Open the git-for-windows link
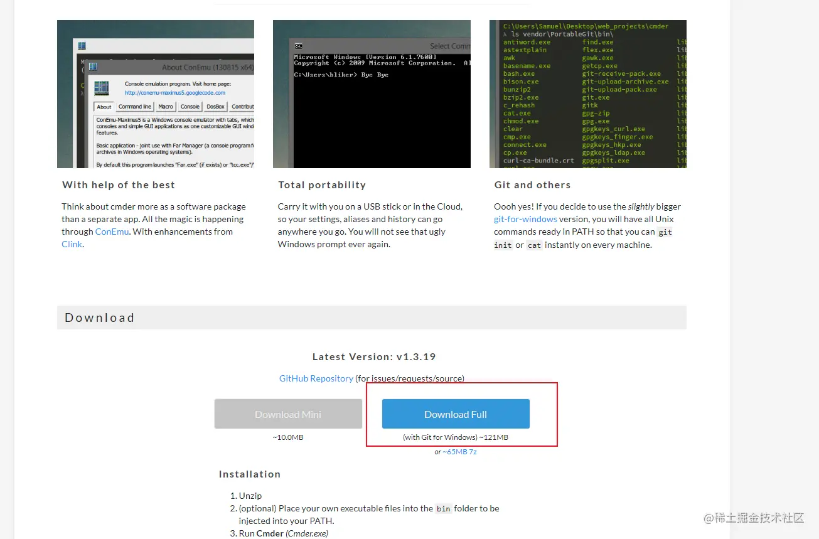 pos(525,219)
